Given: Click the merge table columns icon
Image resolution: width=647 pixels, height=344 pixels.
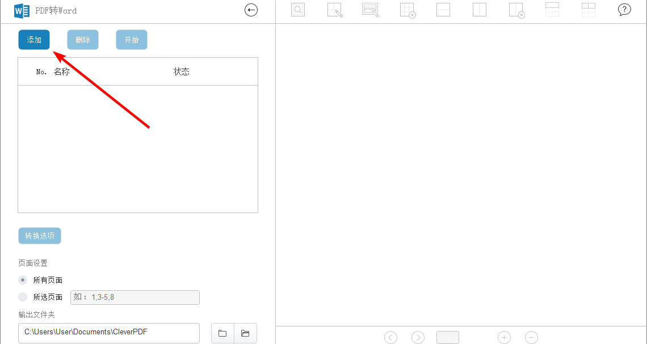Looking at the screenshot, I should pyautogui.click(x=589, y=10).
